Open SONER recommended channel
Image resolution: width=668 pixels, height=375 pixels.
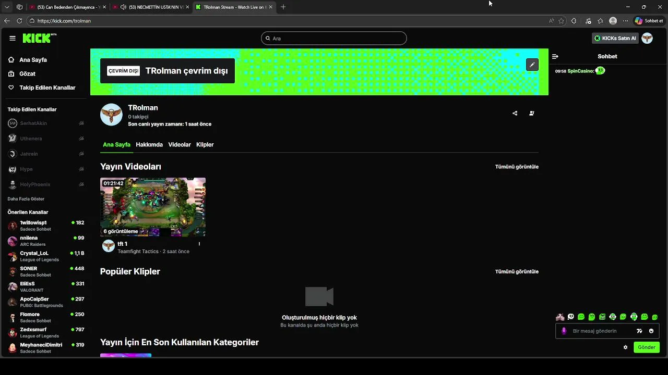[46, 271]
